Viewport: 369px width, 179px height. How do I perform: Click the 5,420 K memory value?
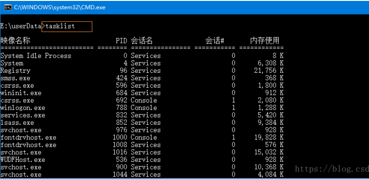click(x=271, y=115)
